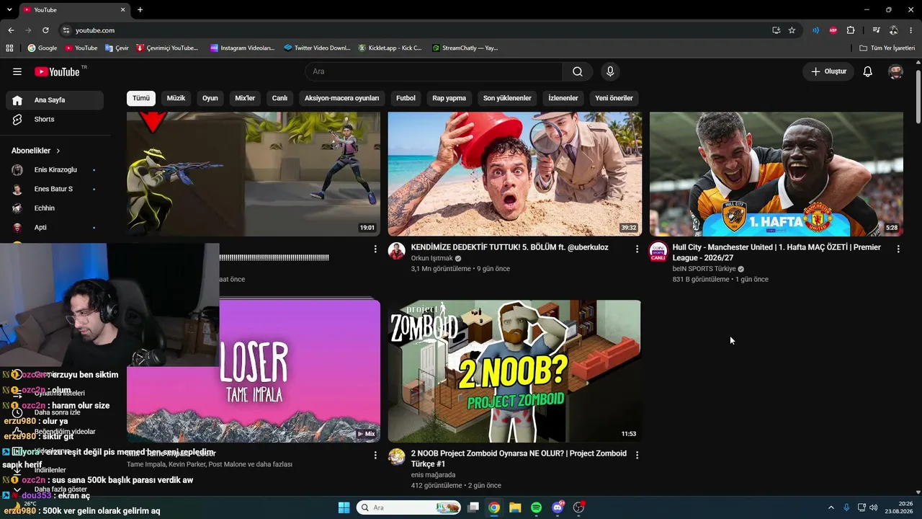Viewport: 922px width, 519px height.
Task: Select the Futbol filter chip
Action: point(406,98)
